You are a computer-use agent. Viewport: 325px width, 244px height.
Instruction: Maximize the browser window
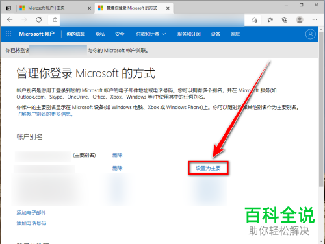pos(302,5)
